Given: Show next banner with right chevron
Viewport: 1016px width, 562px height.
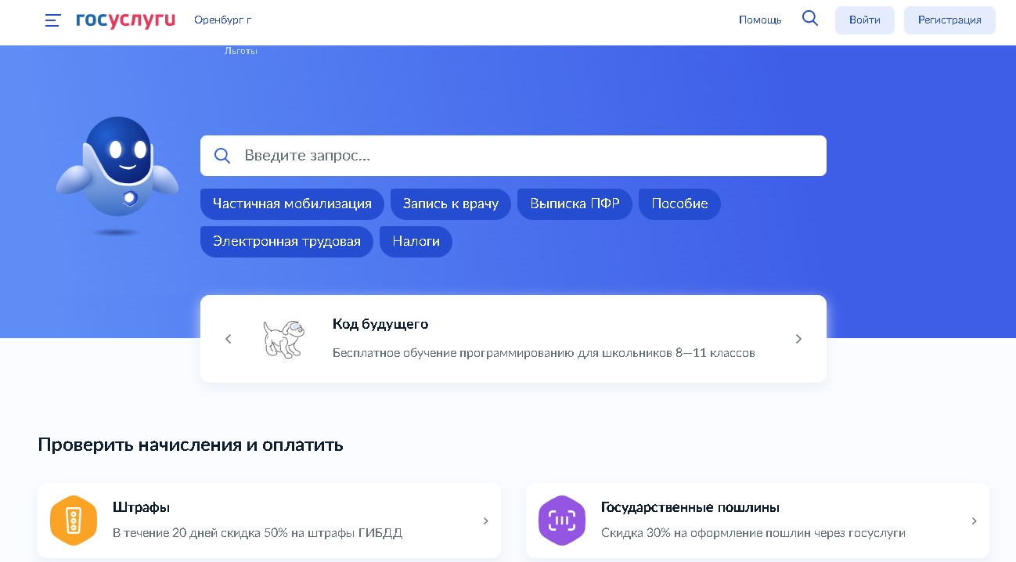Looking at the screenshot, I should click(798, 339).
